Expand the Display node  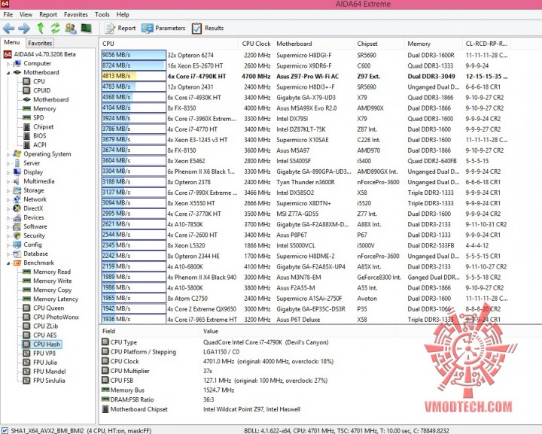click(x=8, y=172)
